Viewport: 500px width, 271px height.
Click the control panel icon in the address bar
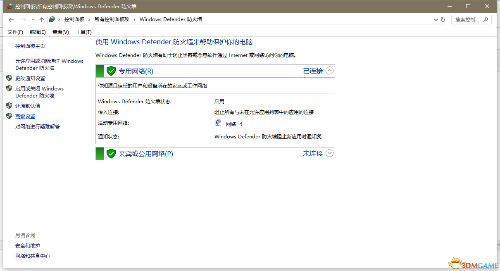tap(52, 19)
